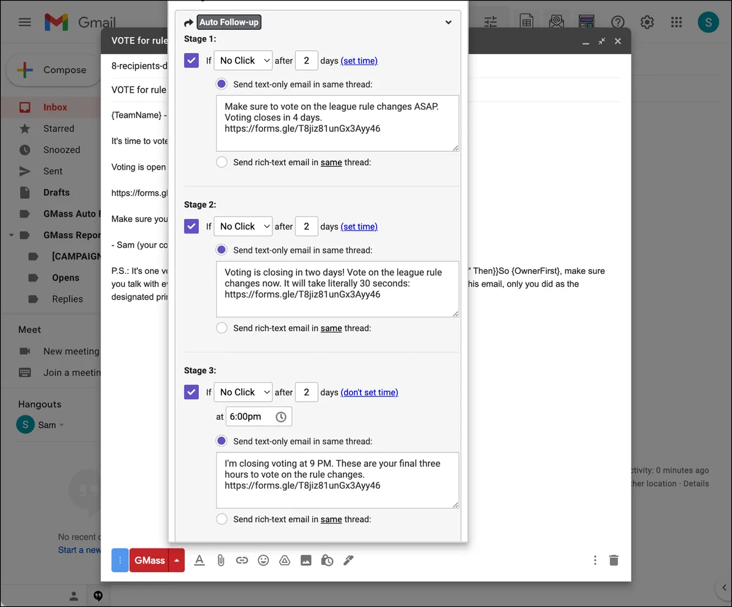Image resolution: width=732 pixels, height=607 pixels.
Task: Select Stage 2 text-only email radio
Action: [221, 250]
